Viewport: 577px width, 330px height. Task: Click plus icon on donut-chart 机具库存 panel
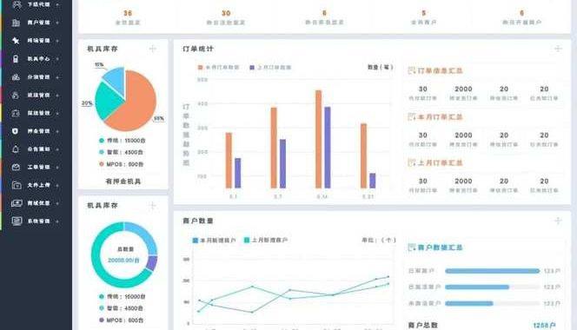pos(152,205)
